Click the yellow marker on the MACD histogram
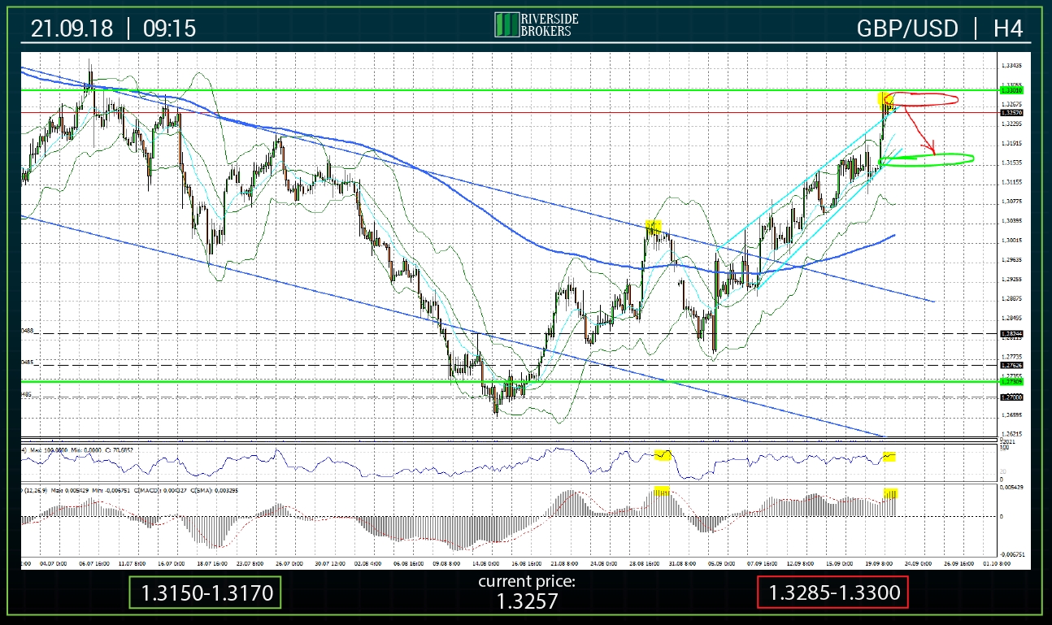The width and height of the screenshot is (1052, 625). click(890, 492)
